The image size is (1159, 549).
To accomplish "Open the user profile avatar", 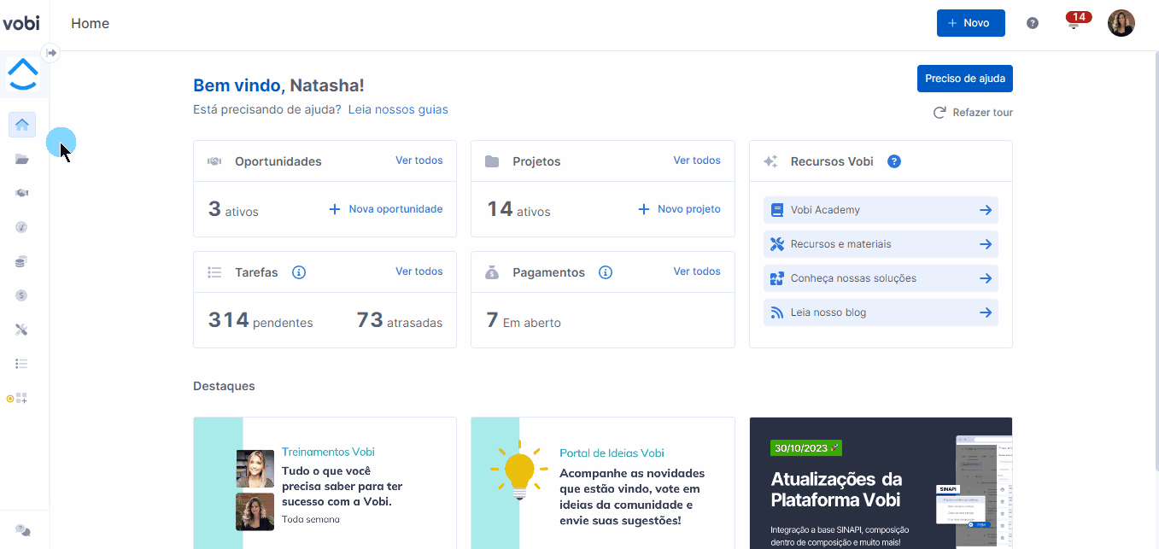I will click(1121, 23).
